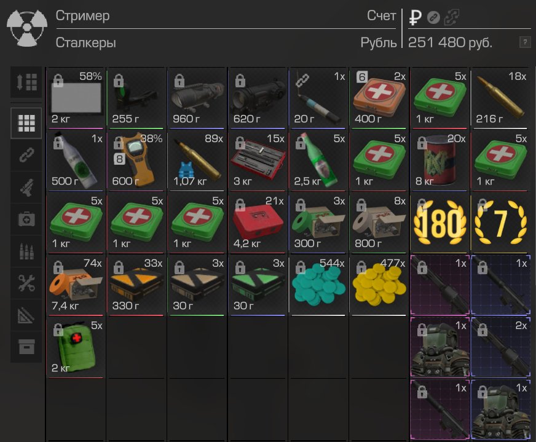
Task: Select the all-items grid filter
Action: click(x=26, y=123)
